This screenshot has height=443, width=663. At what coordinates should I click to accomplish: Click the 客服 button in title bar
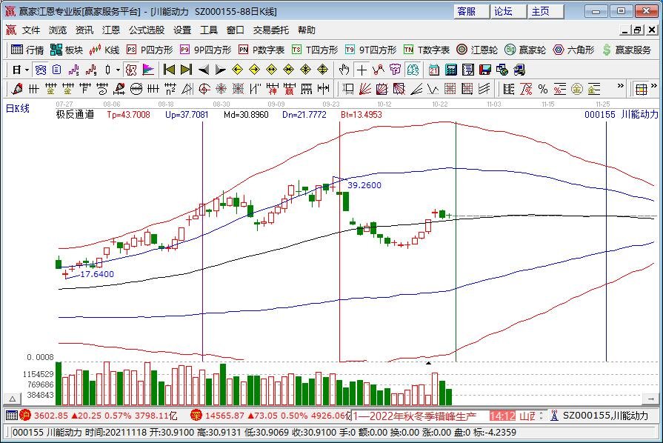tap(471, 11)
